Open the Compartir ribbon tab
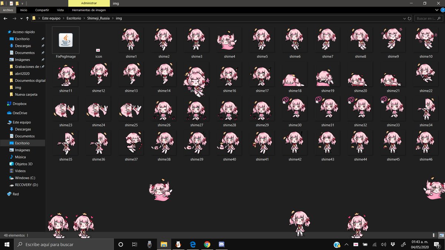 (x=42, y=10)
